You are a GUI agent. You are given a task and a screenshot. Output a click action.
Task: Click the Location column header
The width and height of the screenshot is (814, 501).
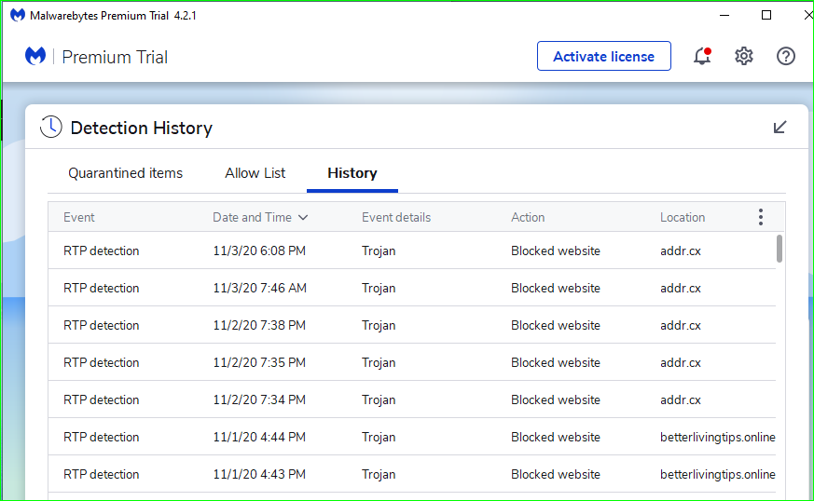(683, 217)
